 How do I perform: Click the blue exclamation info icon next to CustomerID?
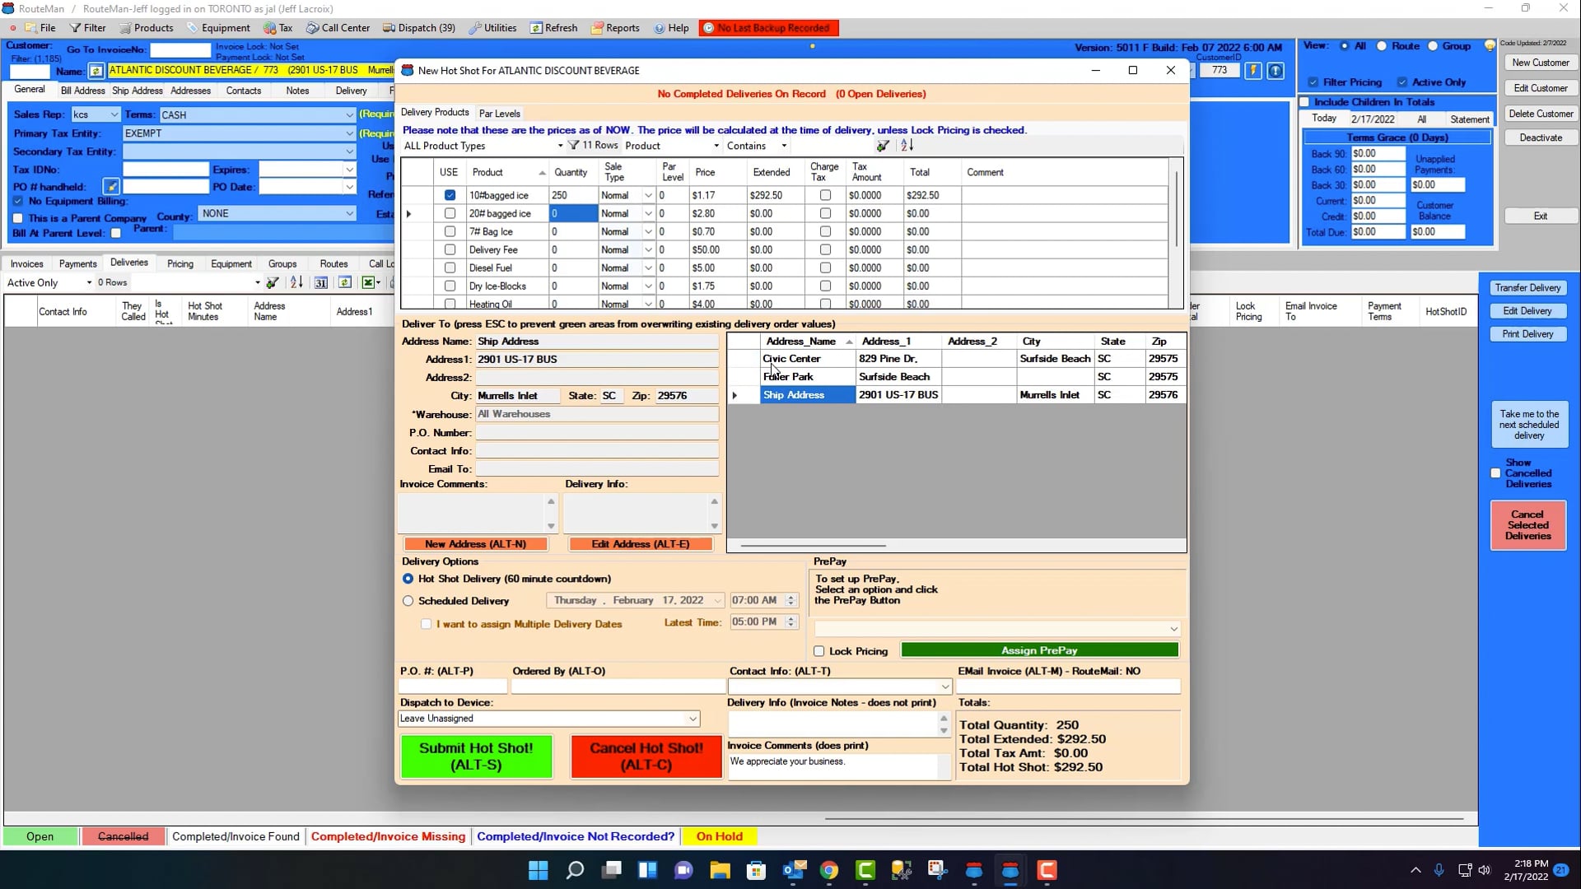(1276, 71)
